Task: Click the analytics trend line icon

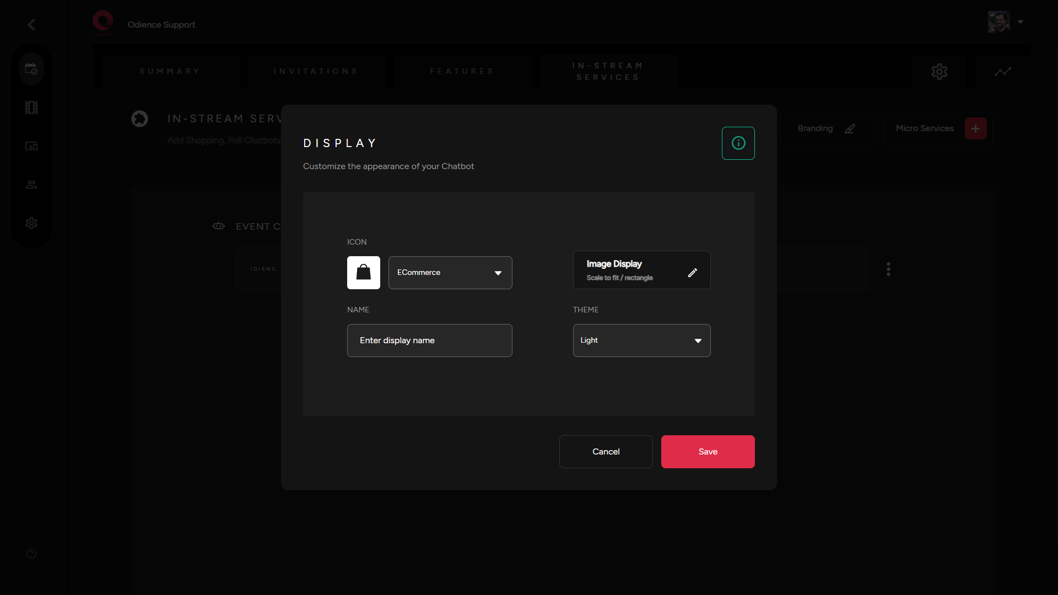Action: (x=1002, y=72)
